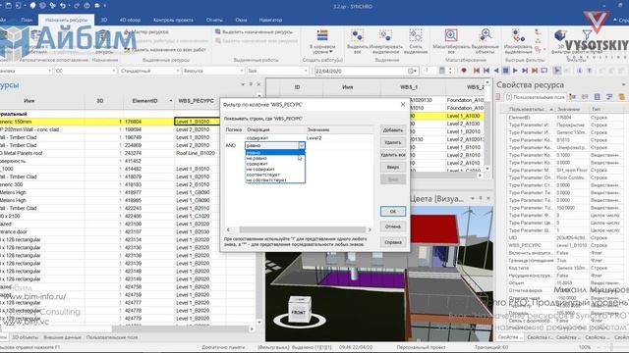Image resolution: width=629 pixels, height=353 pixels.
Task: Click the Удалить все button
Action: (x=393, y=155)
